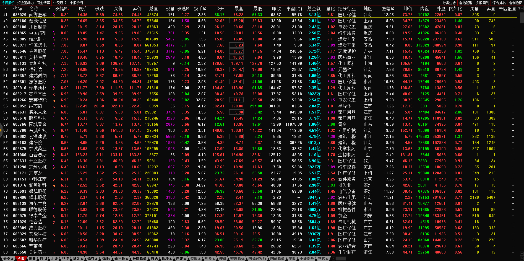Click the N marker icon beside 宏英智能
Image resolution: width=524 pixels, height=261 pixels.
click(54, 100)
